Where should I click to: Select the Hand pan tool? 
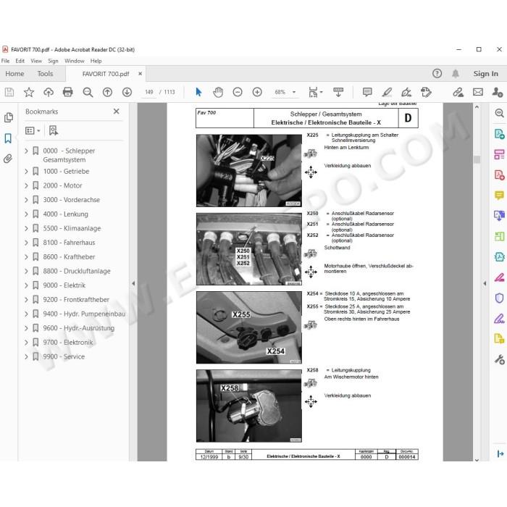click(x=218, y=92)
